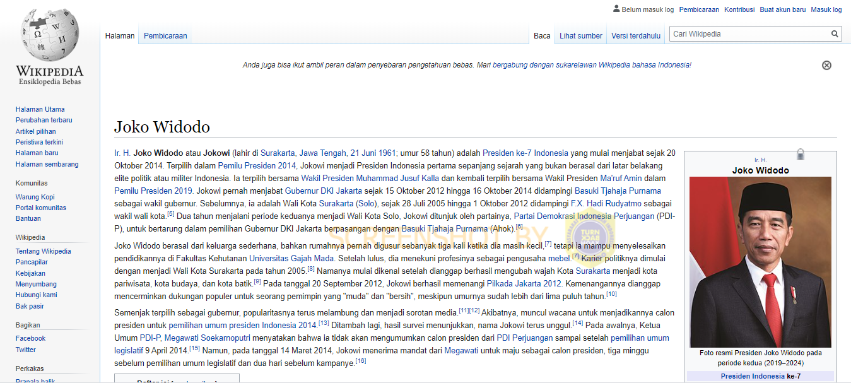Open Hubungi kami
The width and height of the screenshot is (851, 383).
coord(37,295)
